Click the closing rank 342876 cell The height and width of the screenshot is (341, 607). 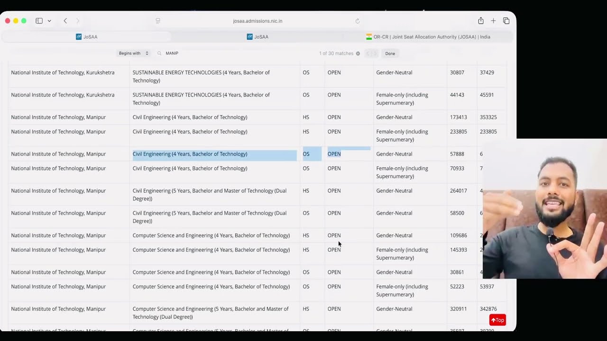(488, 309)
